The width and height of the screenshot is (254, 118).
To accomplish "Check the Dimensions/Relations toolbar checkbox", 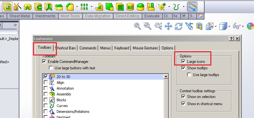I will [46, 112].
